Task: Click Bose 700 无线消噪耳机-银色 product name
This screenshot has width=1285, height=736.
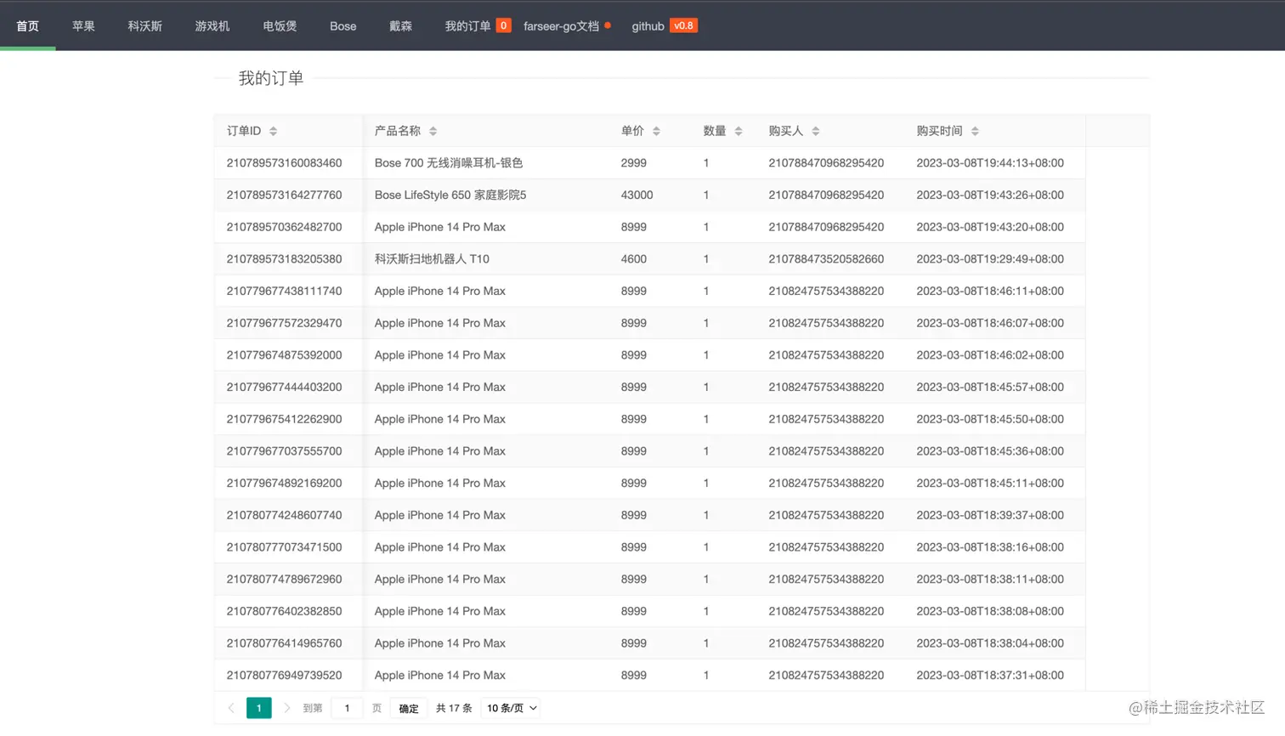Action: (449, 163)
